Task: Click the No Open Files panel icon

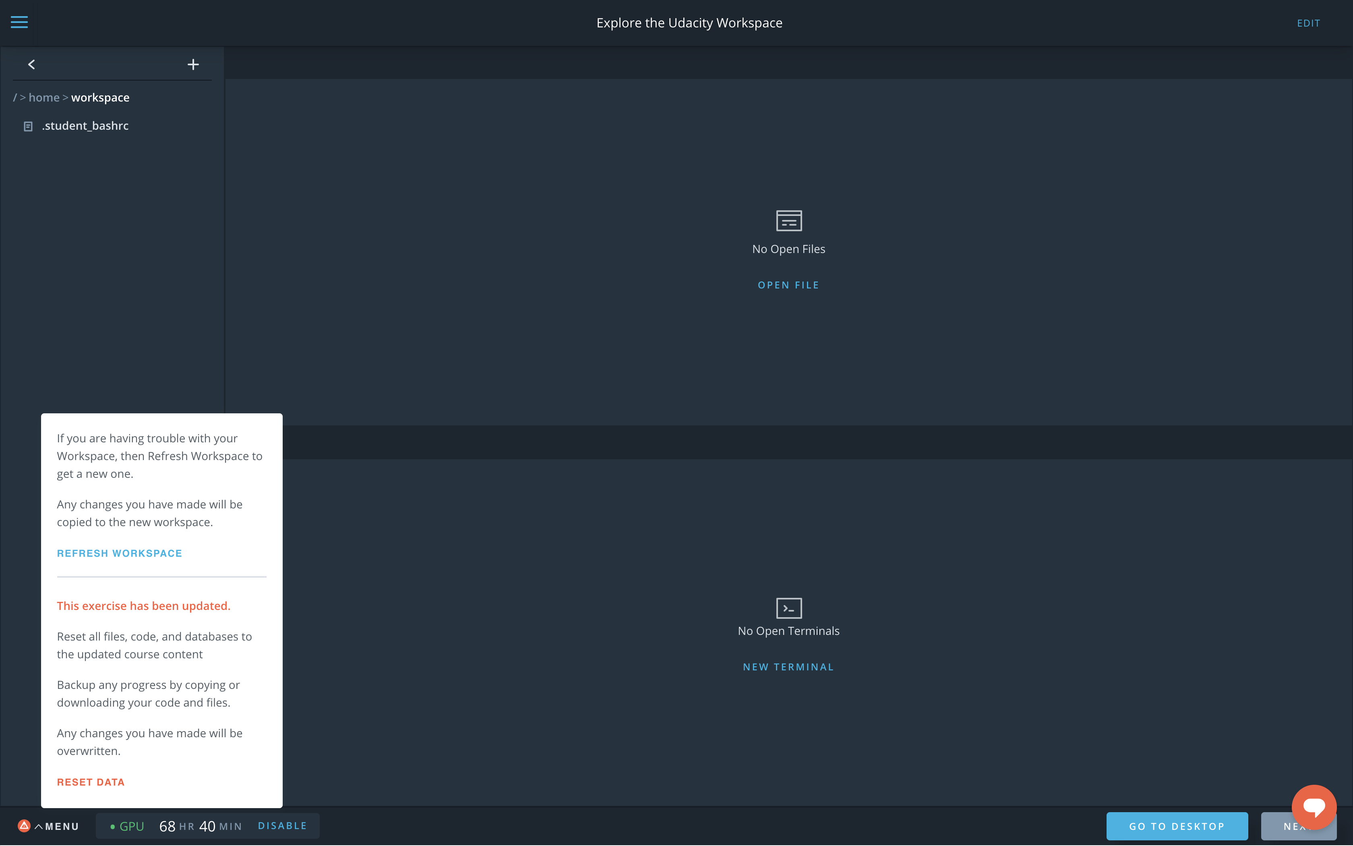Action: coord(788,220)
